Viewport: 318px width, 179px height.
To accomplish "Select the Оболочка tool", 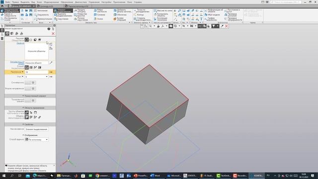I will (x=120, y=15).
